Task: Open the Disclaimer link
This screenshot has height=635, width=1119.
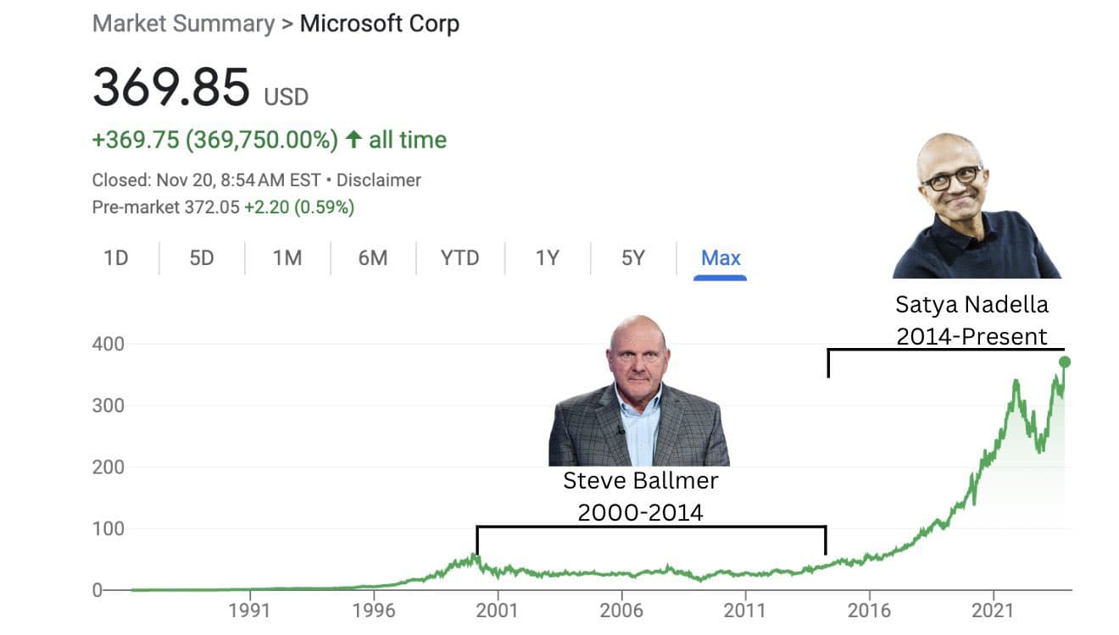Action: [377, 179]
